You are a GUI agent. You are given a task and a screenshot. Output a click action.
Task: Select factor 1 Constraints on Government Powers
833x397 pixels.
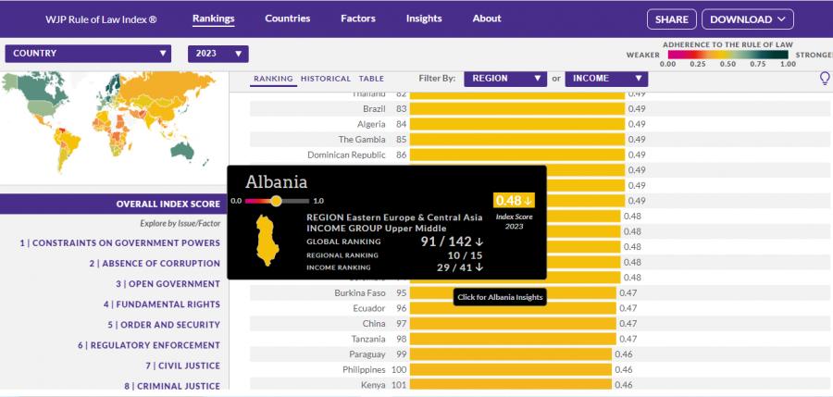coord(120,242)
